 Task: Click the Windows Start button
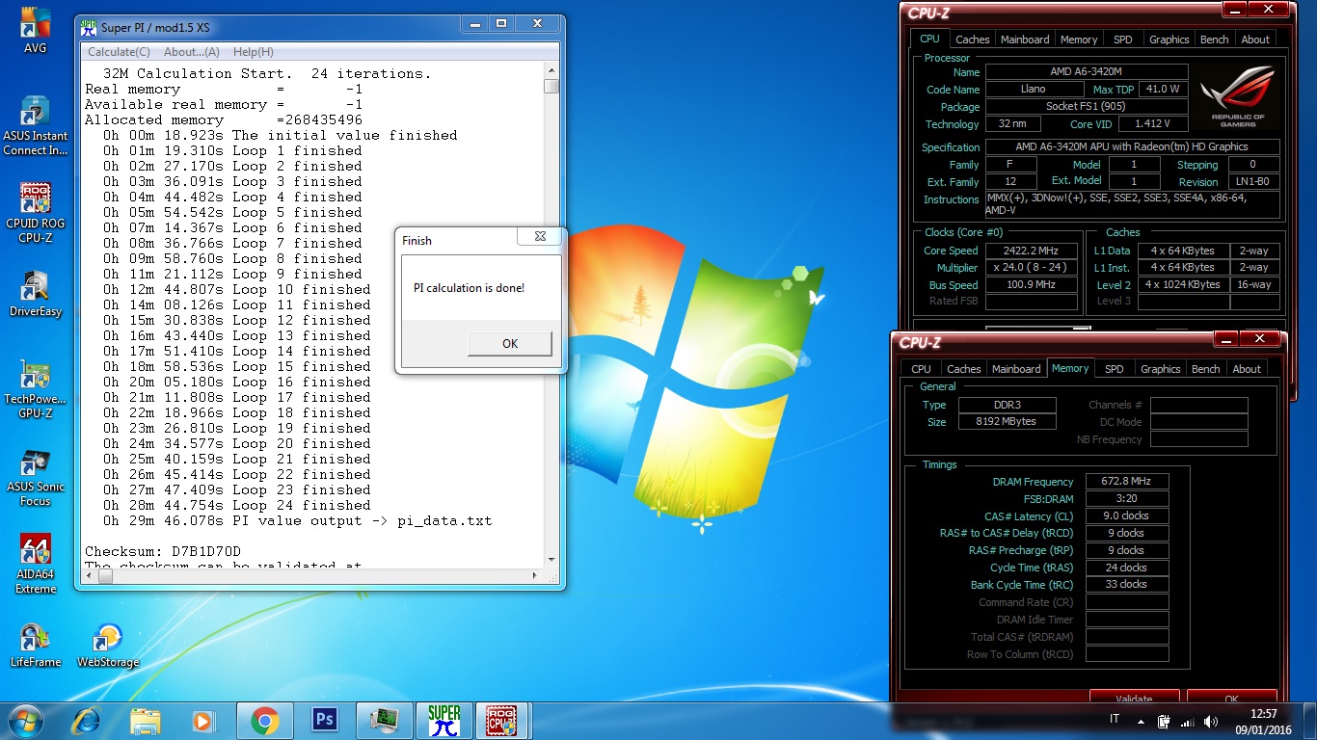[24, 721]
